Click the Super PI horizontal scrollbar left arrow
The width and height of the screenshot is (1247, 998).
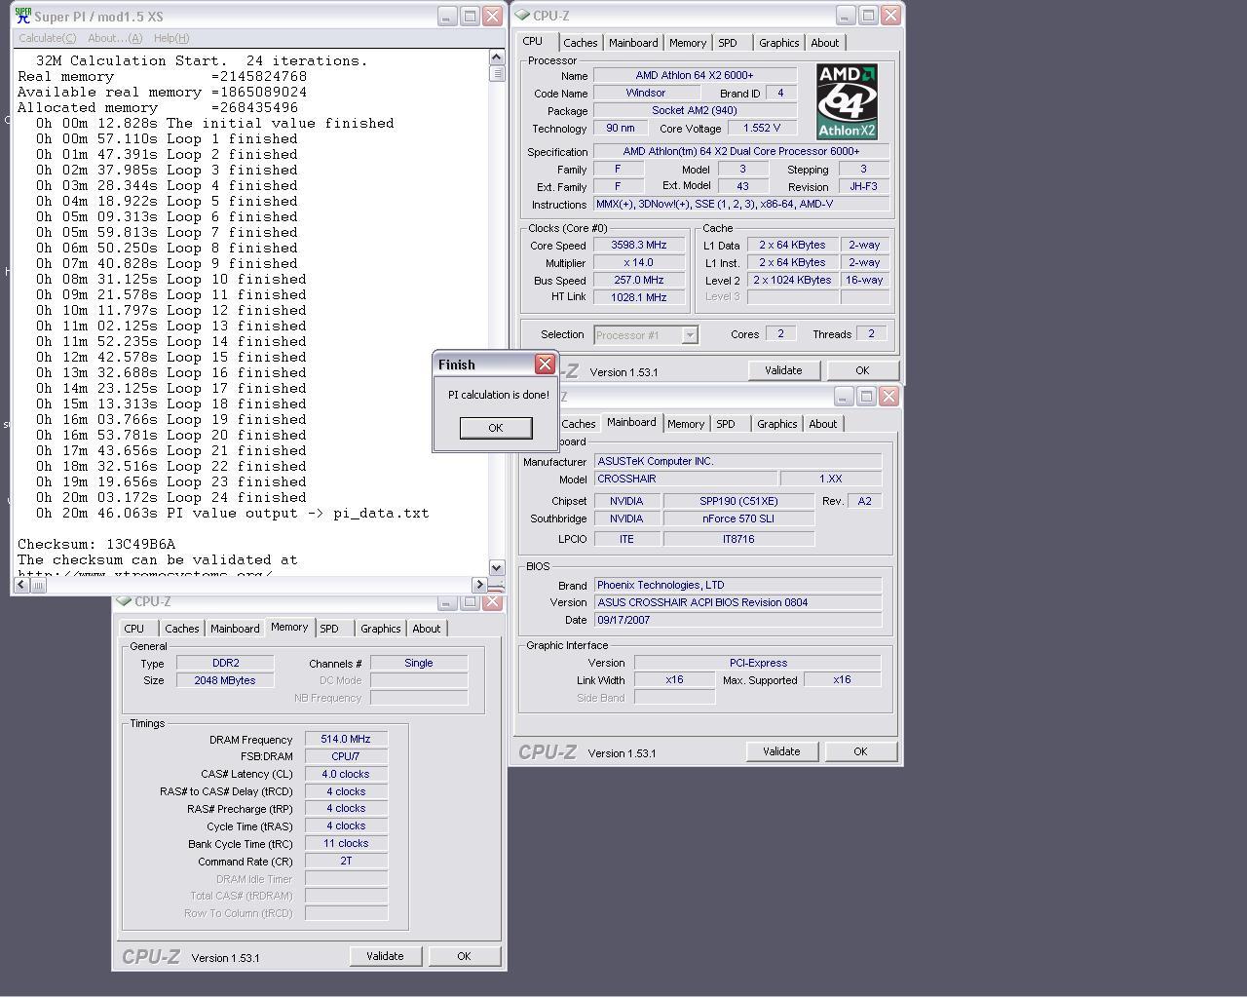[21, 585]
